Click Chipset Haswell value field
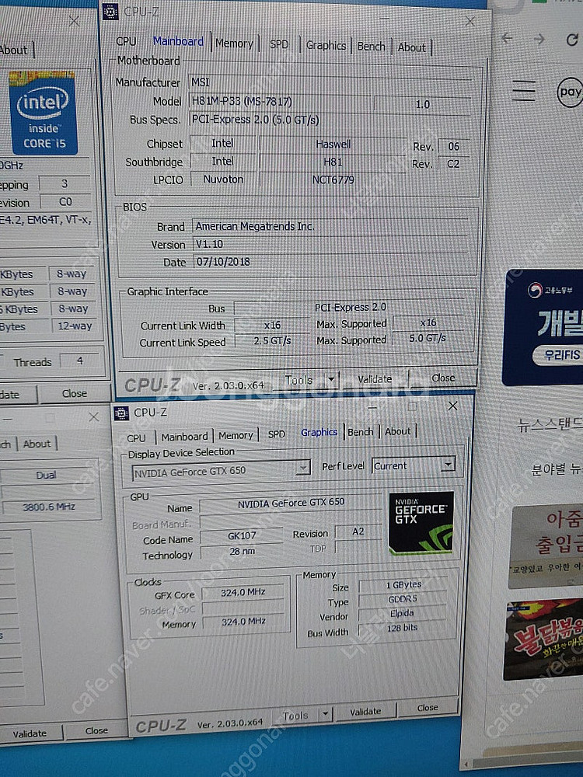Image resolution: width=583 pixels, height=777 pixels. (x=333, y=145)
